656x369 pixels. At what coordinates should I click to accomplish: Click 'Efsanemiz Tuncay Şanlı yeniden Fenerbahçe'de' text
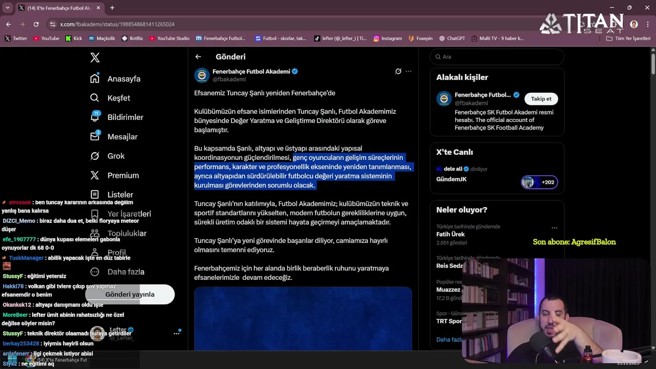pos(264,93)
